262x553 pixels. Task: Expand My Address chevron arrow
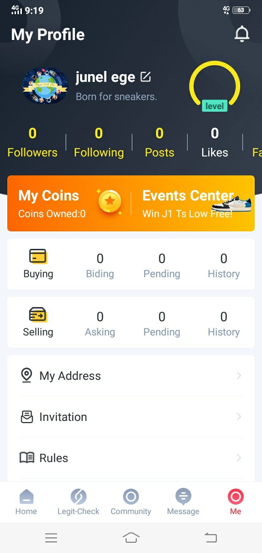pyautogui.click(x=239, y=375)
